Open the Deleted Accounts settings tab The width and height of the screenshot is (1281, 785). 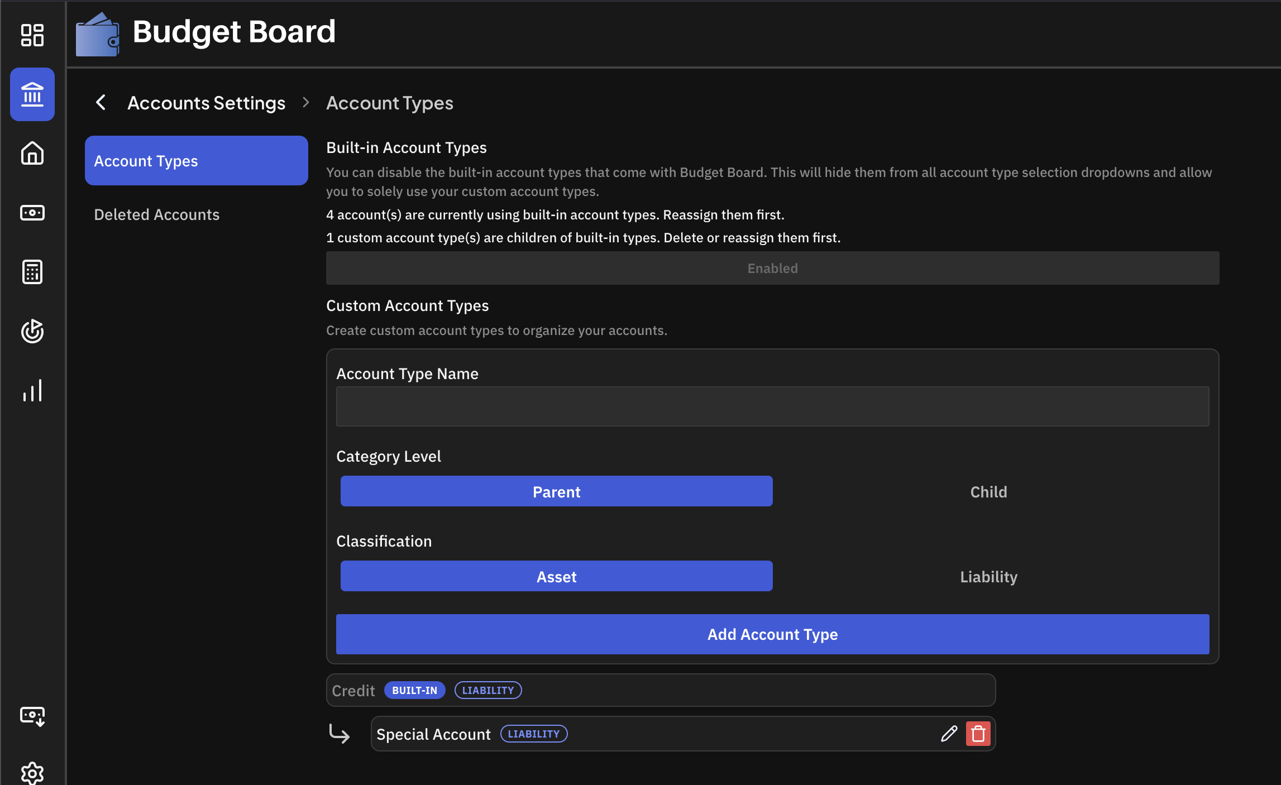(x=197, y=214)
